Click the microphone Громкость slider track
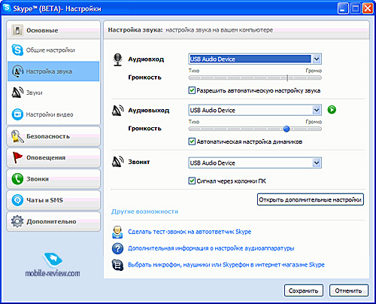 (x=255, y=78)
